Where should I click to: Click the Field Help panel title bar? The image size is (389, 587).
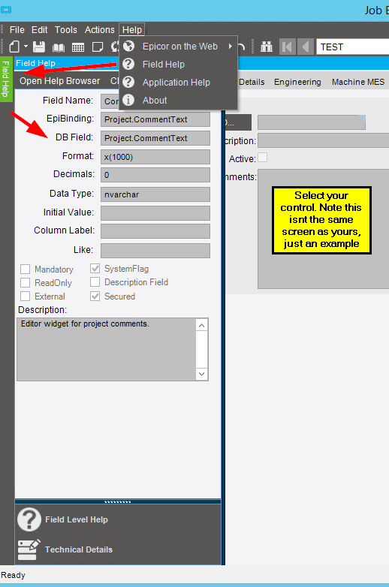118,63
